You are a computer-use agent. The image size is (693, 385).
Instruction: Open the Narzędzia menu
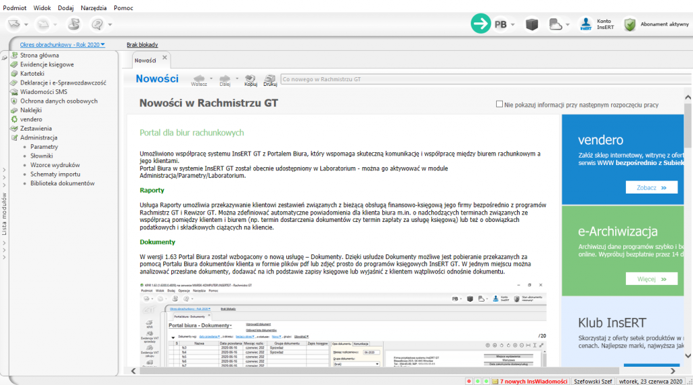click(x=93, y=8)
